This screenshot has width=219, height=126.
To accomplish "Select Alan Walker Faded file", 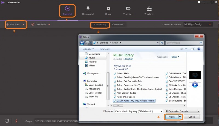I will tap(125, 93).
